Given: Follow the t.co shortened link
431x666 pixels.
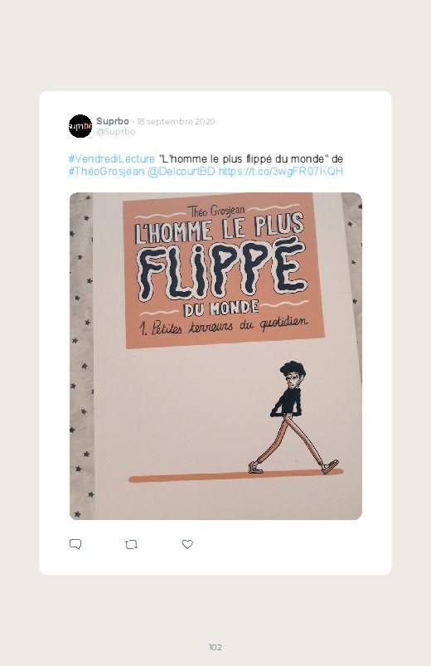Looking at the screenshot, I should 280,171.
